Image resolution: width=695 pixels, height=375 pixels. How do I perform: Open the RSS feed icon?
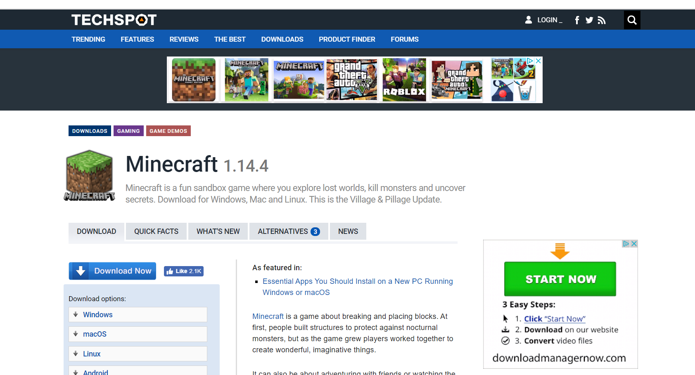(x=602, y=20)
